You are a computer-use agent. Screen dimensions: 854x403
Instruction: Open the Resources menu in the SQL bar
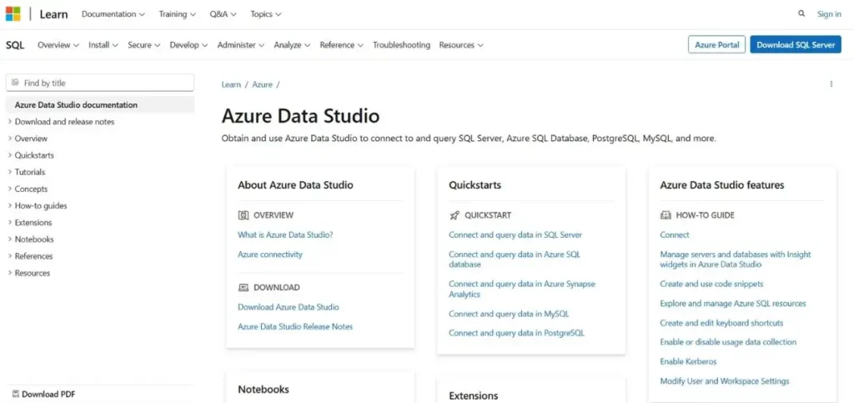click(461, 45)
